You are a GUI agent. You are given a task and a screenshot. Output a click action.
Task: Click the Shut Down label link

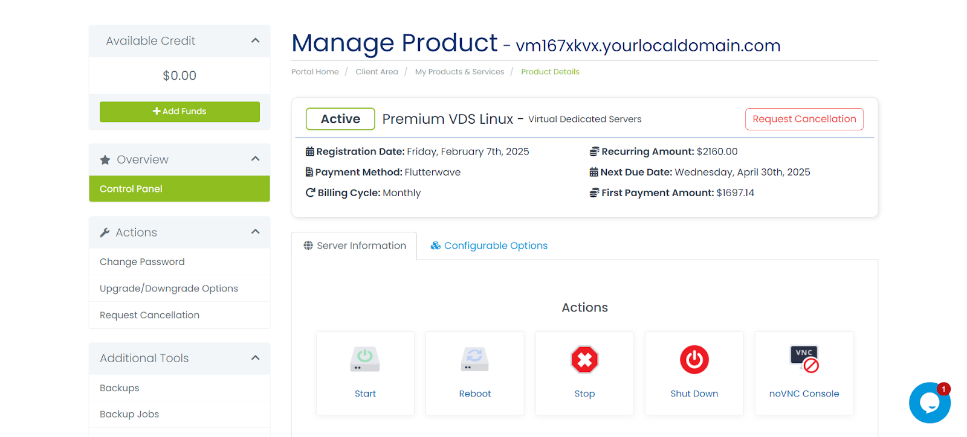694,394
